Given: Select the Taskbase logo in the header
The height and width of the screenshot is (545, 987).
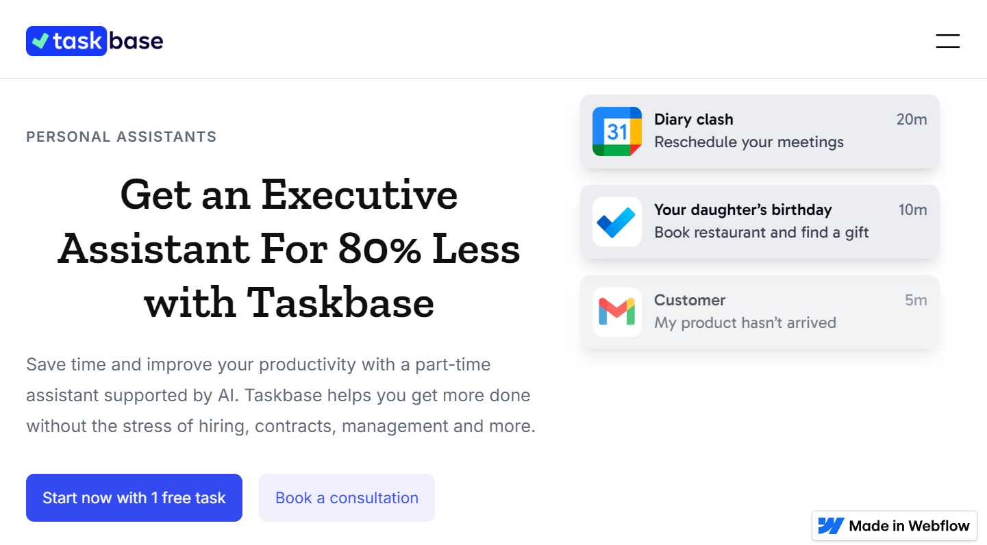Looking at the screenshot, I should click(x=94, y=40).
